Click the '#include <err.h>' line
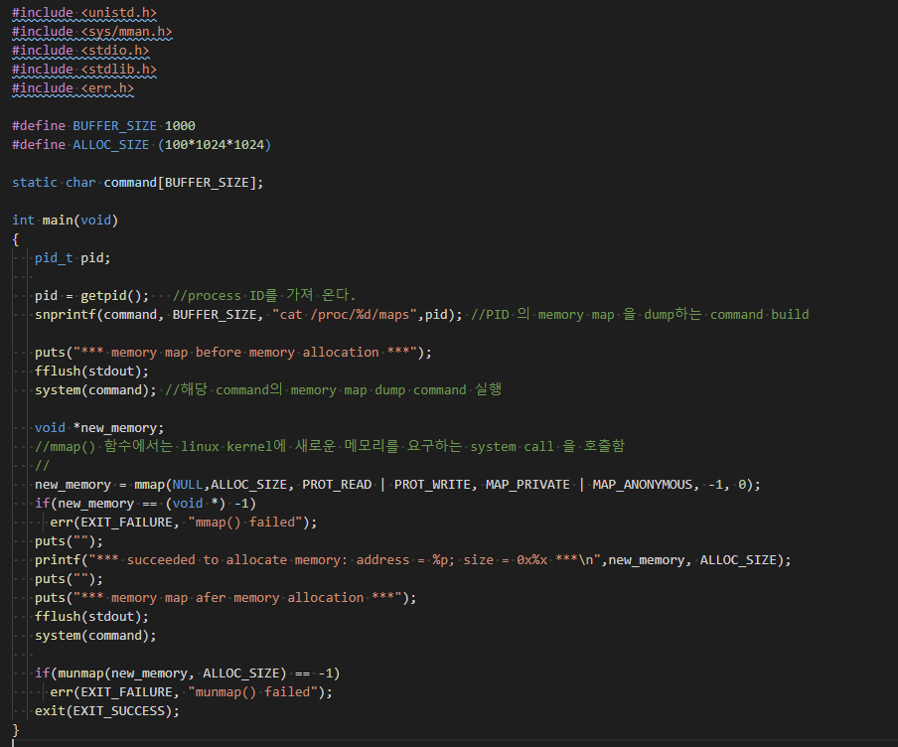The height and width of the screenshot is (747, 898). point(73,88)
